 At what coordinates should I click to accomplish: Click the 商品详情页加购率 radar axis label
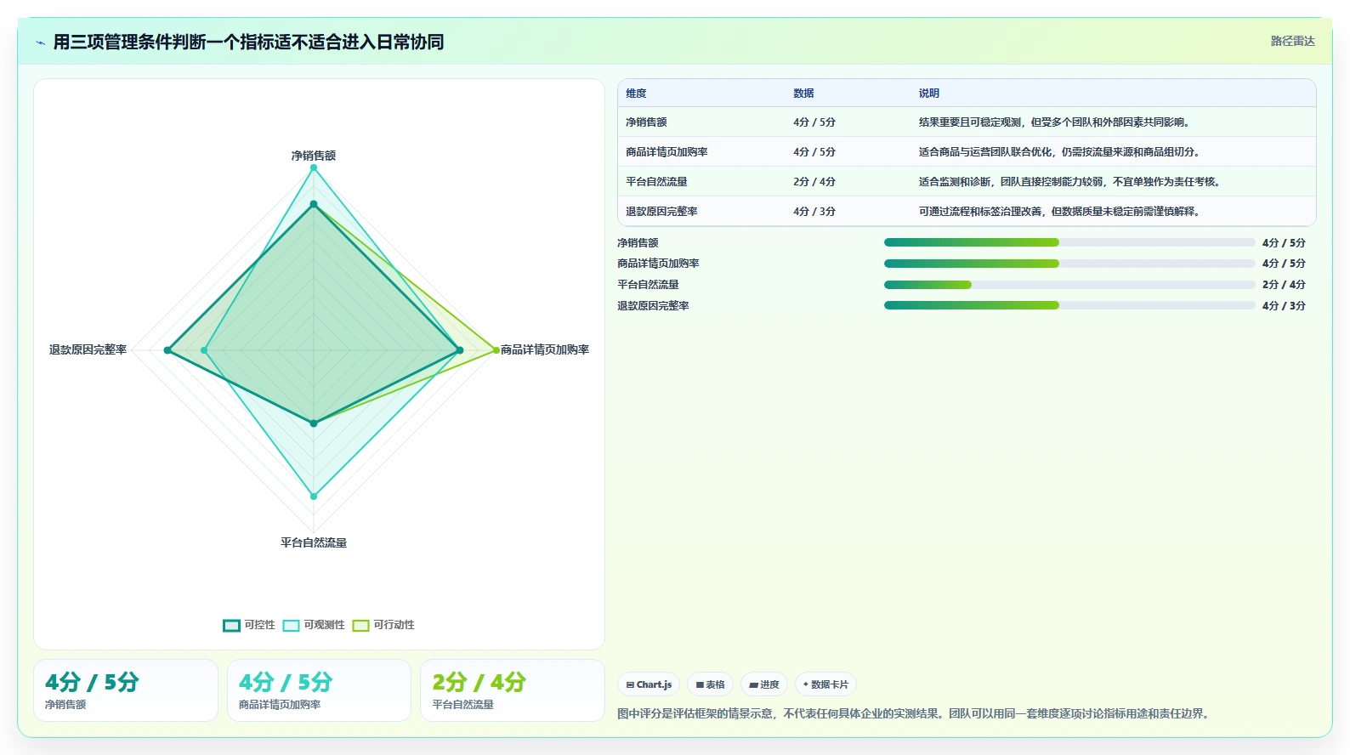545,349
